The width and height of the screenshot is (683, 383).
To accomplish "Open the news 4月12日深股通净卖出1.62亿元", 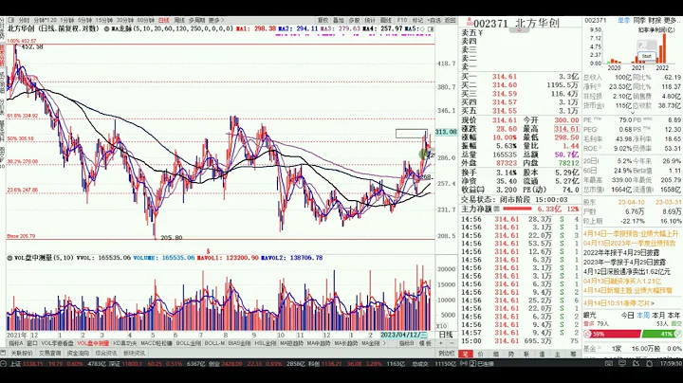I will (x=627, y=271).
